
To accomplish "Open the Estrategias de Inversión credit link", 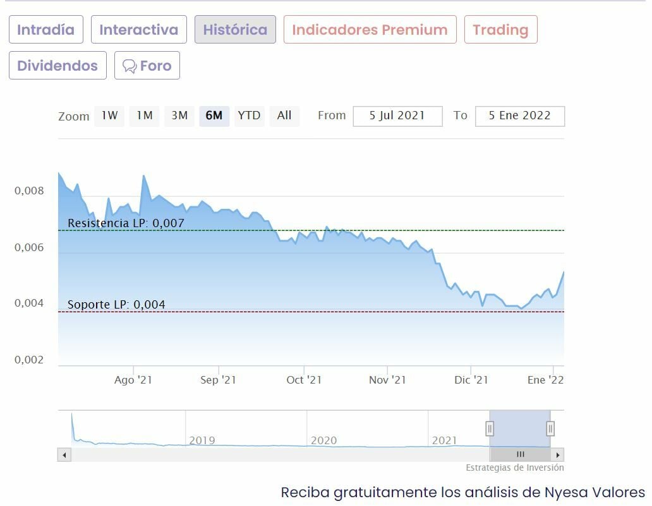I will coord(515,468).
